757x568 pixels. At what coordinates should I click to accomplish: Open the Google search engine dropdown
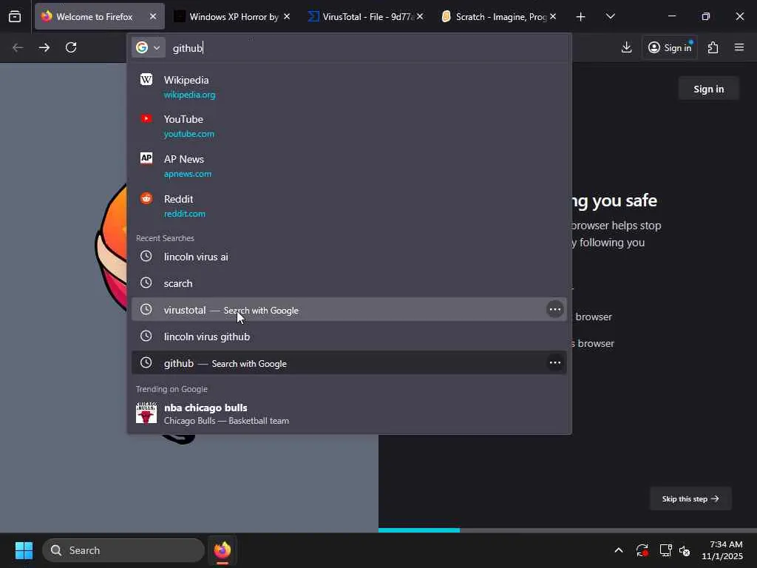[x=148, y=47]
